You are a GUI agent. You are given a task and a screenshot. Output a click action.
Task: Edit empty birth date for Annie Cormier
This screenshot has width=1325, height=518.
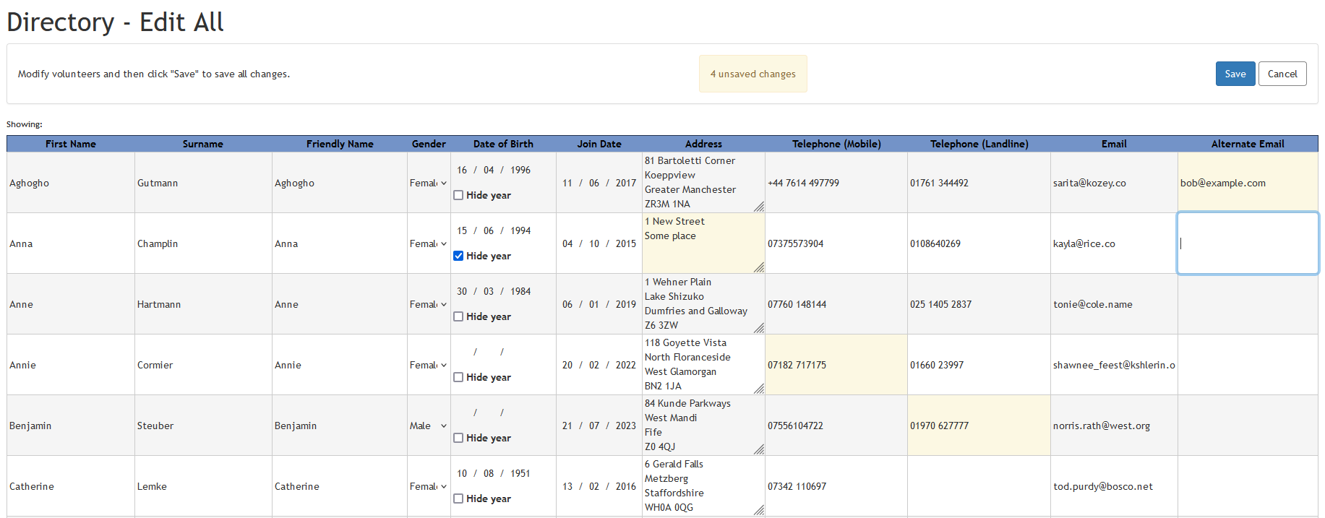494,352
